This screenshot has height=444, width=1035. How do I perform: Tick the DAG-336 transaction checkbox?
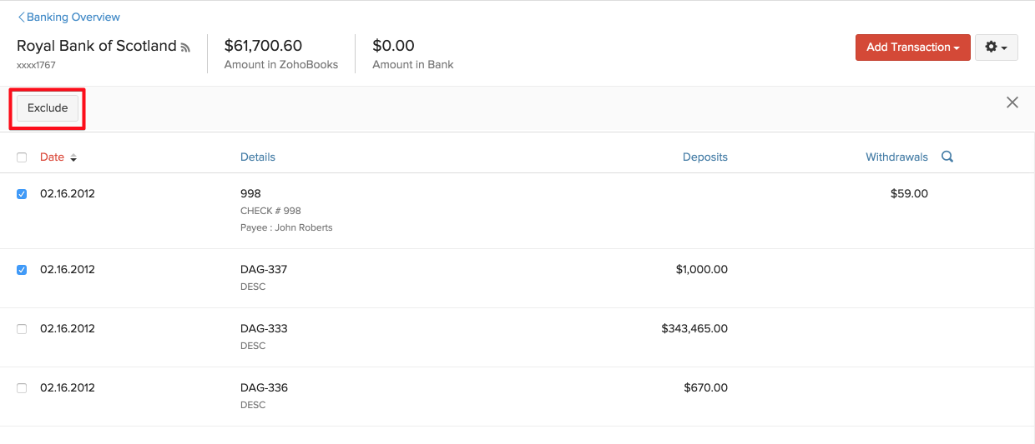tap(22, 388)
